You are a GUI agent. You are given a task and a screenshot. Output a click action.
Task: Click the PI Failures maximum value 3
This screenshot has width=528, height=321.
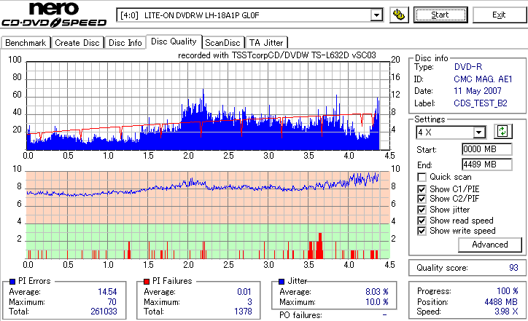pos(249,302)
